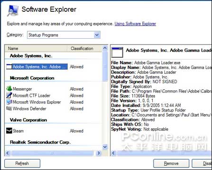212x170 pixels.
Task: Click the Steam icon in list
Action: (x=9, y=131)
